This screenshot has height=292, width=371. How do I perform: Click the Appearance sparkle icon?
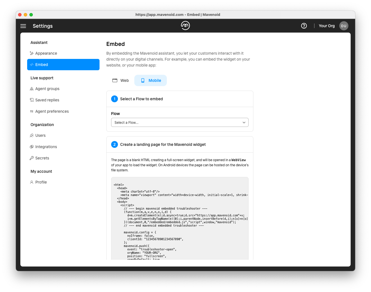pos(32,53)
